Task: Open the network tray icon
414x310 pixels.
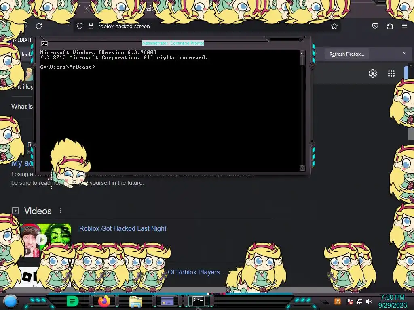Action: pos(359,301)
